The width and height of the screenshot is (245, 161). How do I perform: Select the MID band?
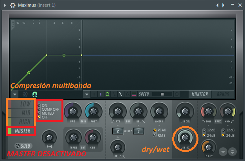coord(21,113)
